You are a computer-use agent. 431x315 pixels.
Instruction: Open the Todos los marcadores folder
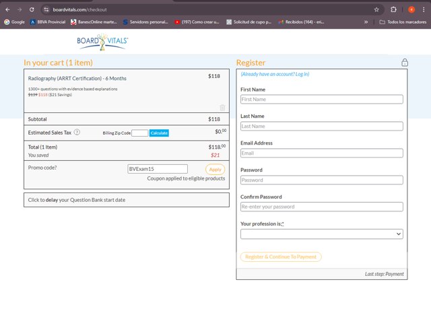(x=403, y=22)
